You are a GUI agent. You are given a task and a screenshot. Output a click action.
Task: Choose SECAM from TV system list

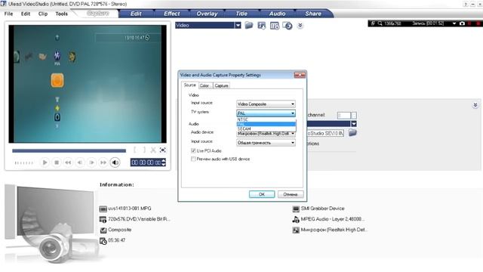tap(266, 128)
